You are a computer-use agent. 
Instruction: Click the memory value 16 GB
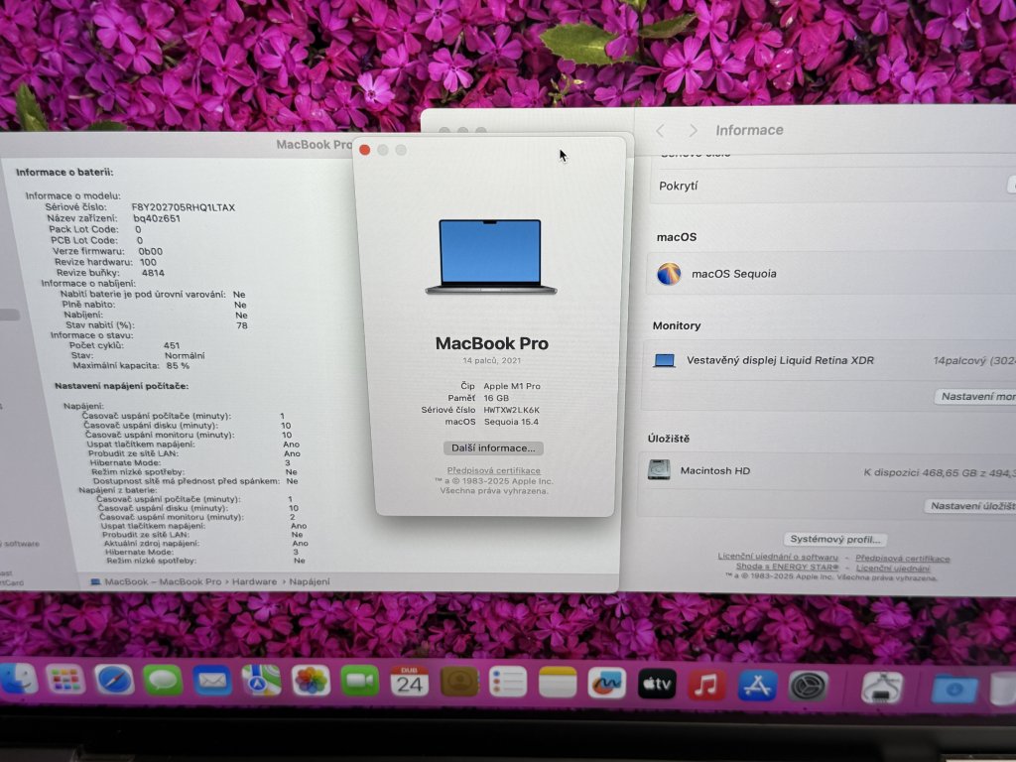point(496,398)
